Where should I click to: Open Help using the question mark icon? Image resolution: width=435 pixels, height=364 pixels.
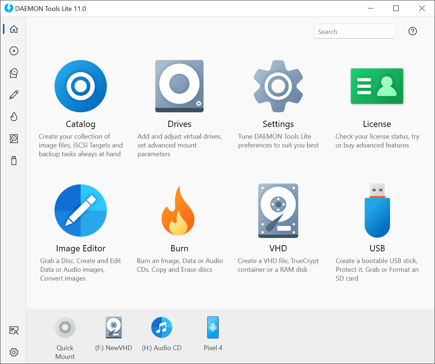tap(413, 31)
